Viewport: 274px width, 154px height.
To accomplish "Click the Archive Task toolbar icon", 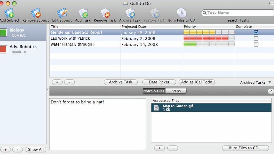I will click(x=129, y=13).
